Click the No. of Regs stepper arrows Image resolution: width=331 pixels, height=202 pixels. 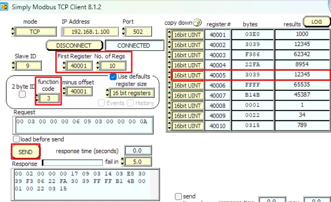[x=98, y=66]
